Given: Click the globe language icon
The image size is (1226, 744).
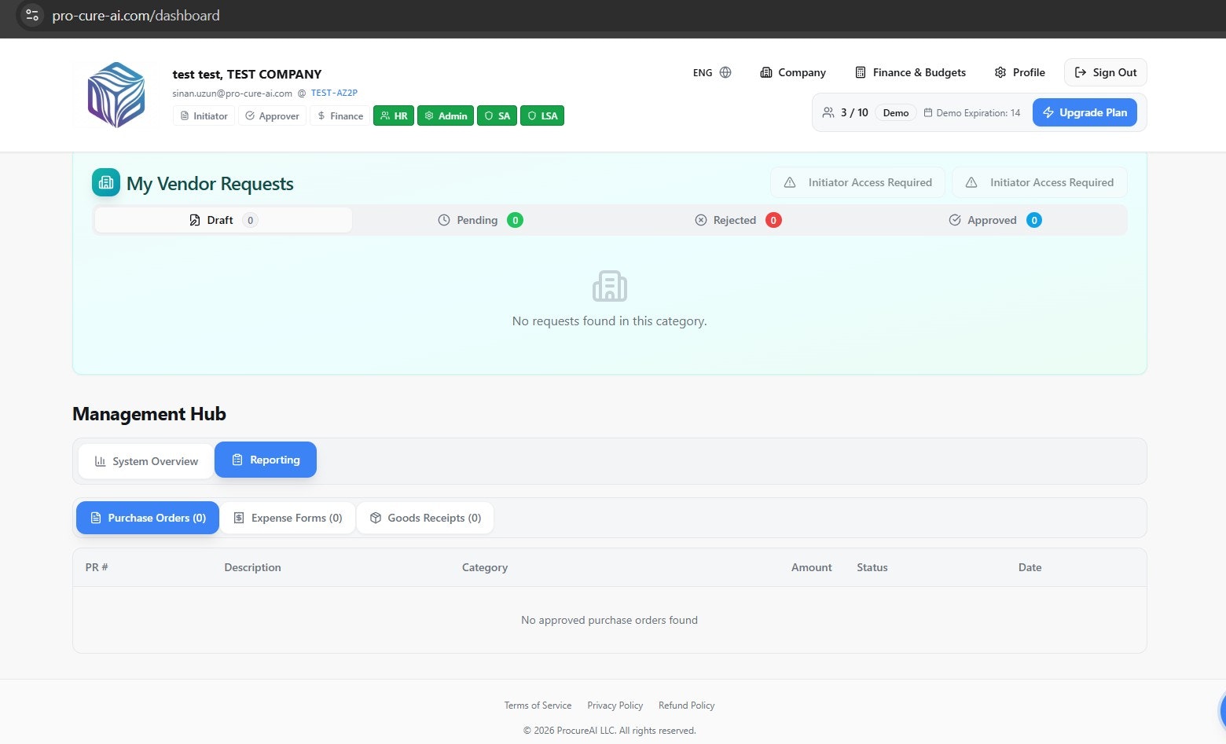Looking at the screenshot, I should coord(725,72).
